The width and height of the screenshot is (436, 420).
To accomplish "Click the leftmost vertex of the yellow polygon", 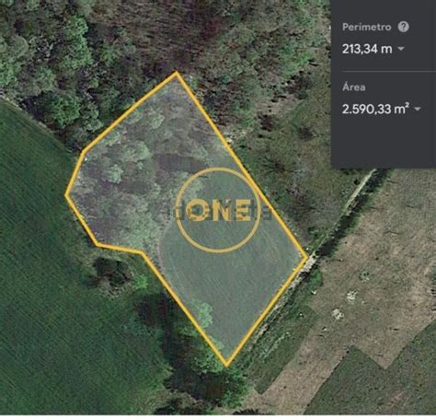I will point(66,194).
